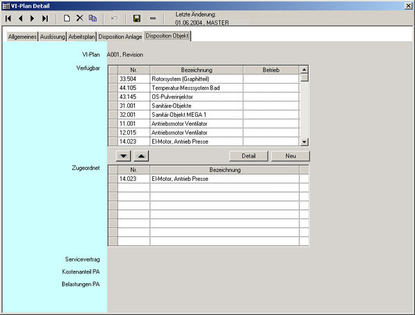The width and height of the screenshot is (415, 315).
Task: Select the Disposition Anlage tab
Action: [120, 37]
